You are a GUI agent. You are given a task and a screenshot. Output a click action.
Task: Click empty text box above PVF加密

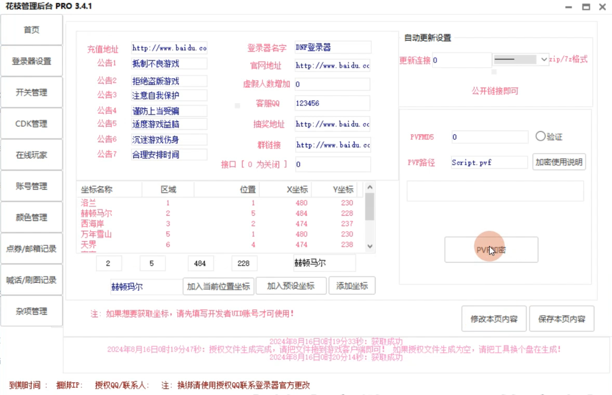(495, 191)
